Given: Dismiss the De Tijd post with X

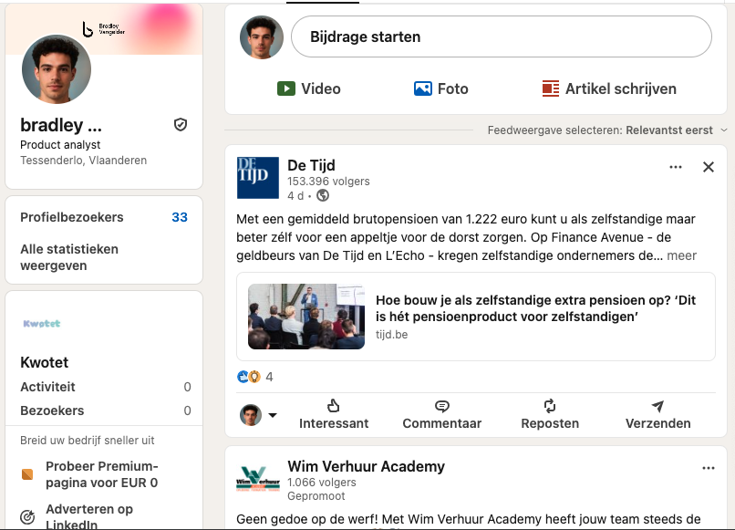Looking at the screenshot, I should 709,167.
